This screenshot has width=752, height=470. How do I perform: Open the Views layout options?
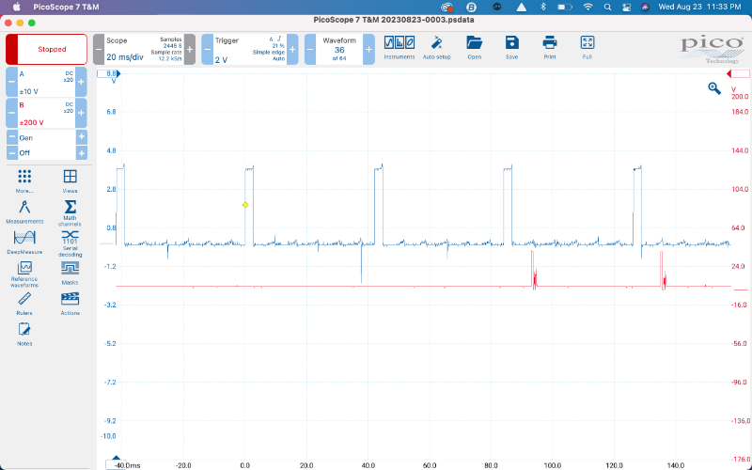click(70, 180)
